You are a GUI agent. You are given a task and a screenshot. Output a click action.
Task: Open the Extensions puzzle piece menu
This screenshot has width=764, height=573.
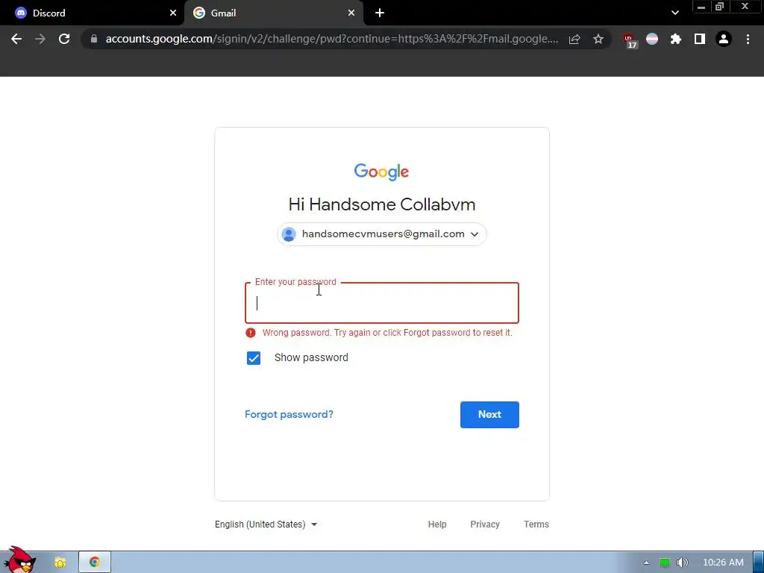pos(676,39)
